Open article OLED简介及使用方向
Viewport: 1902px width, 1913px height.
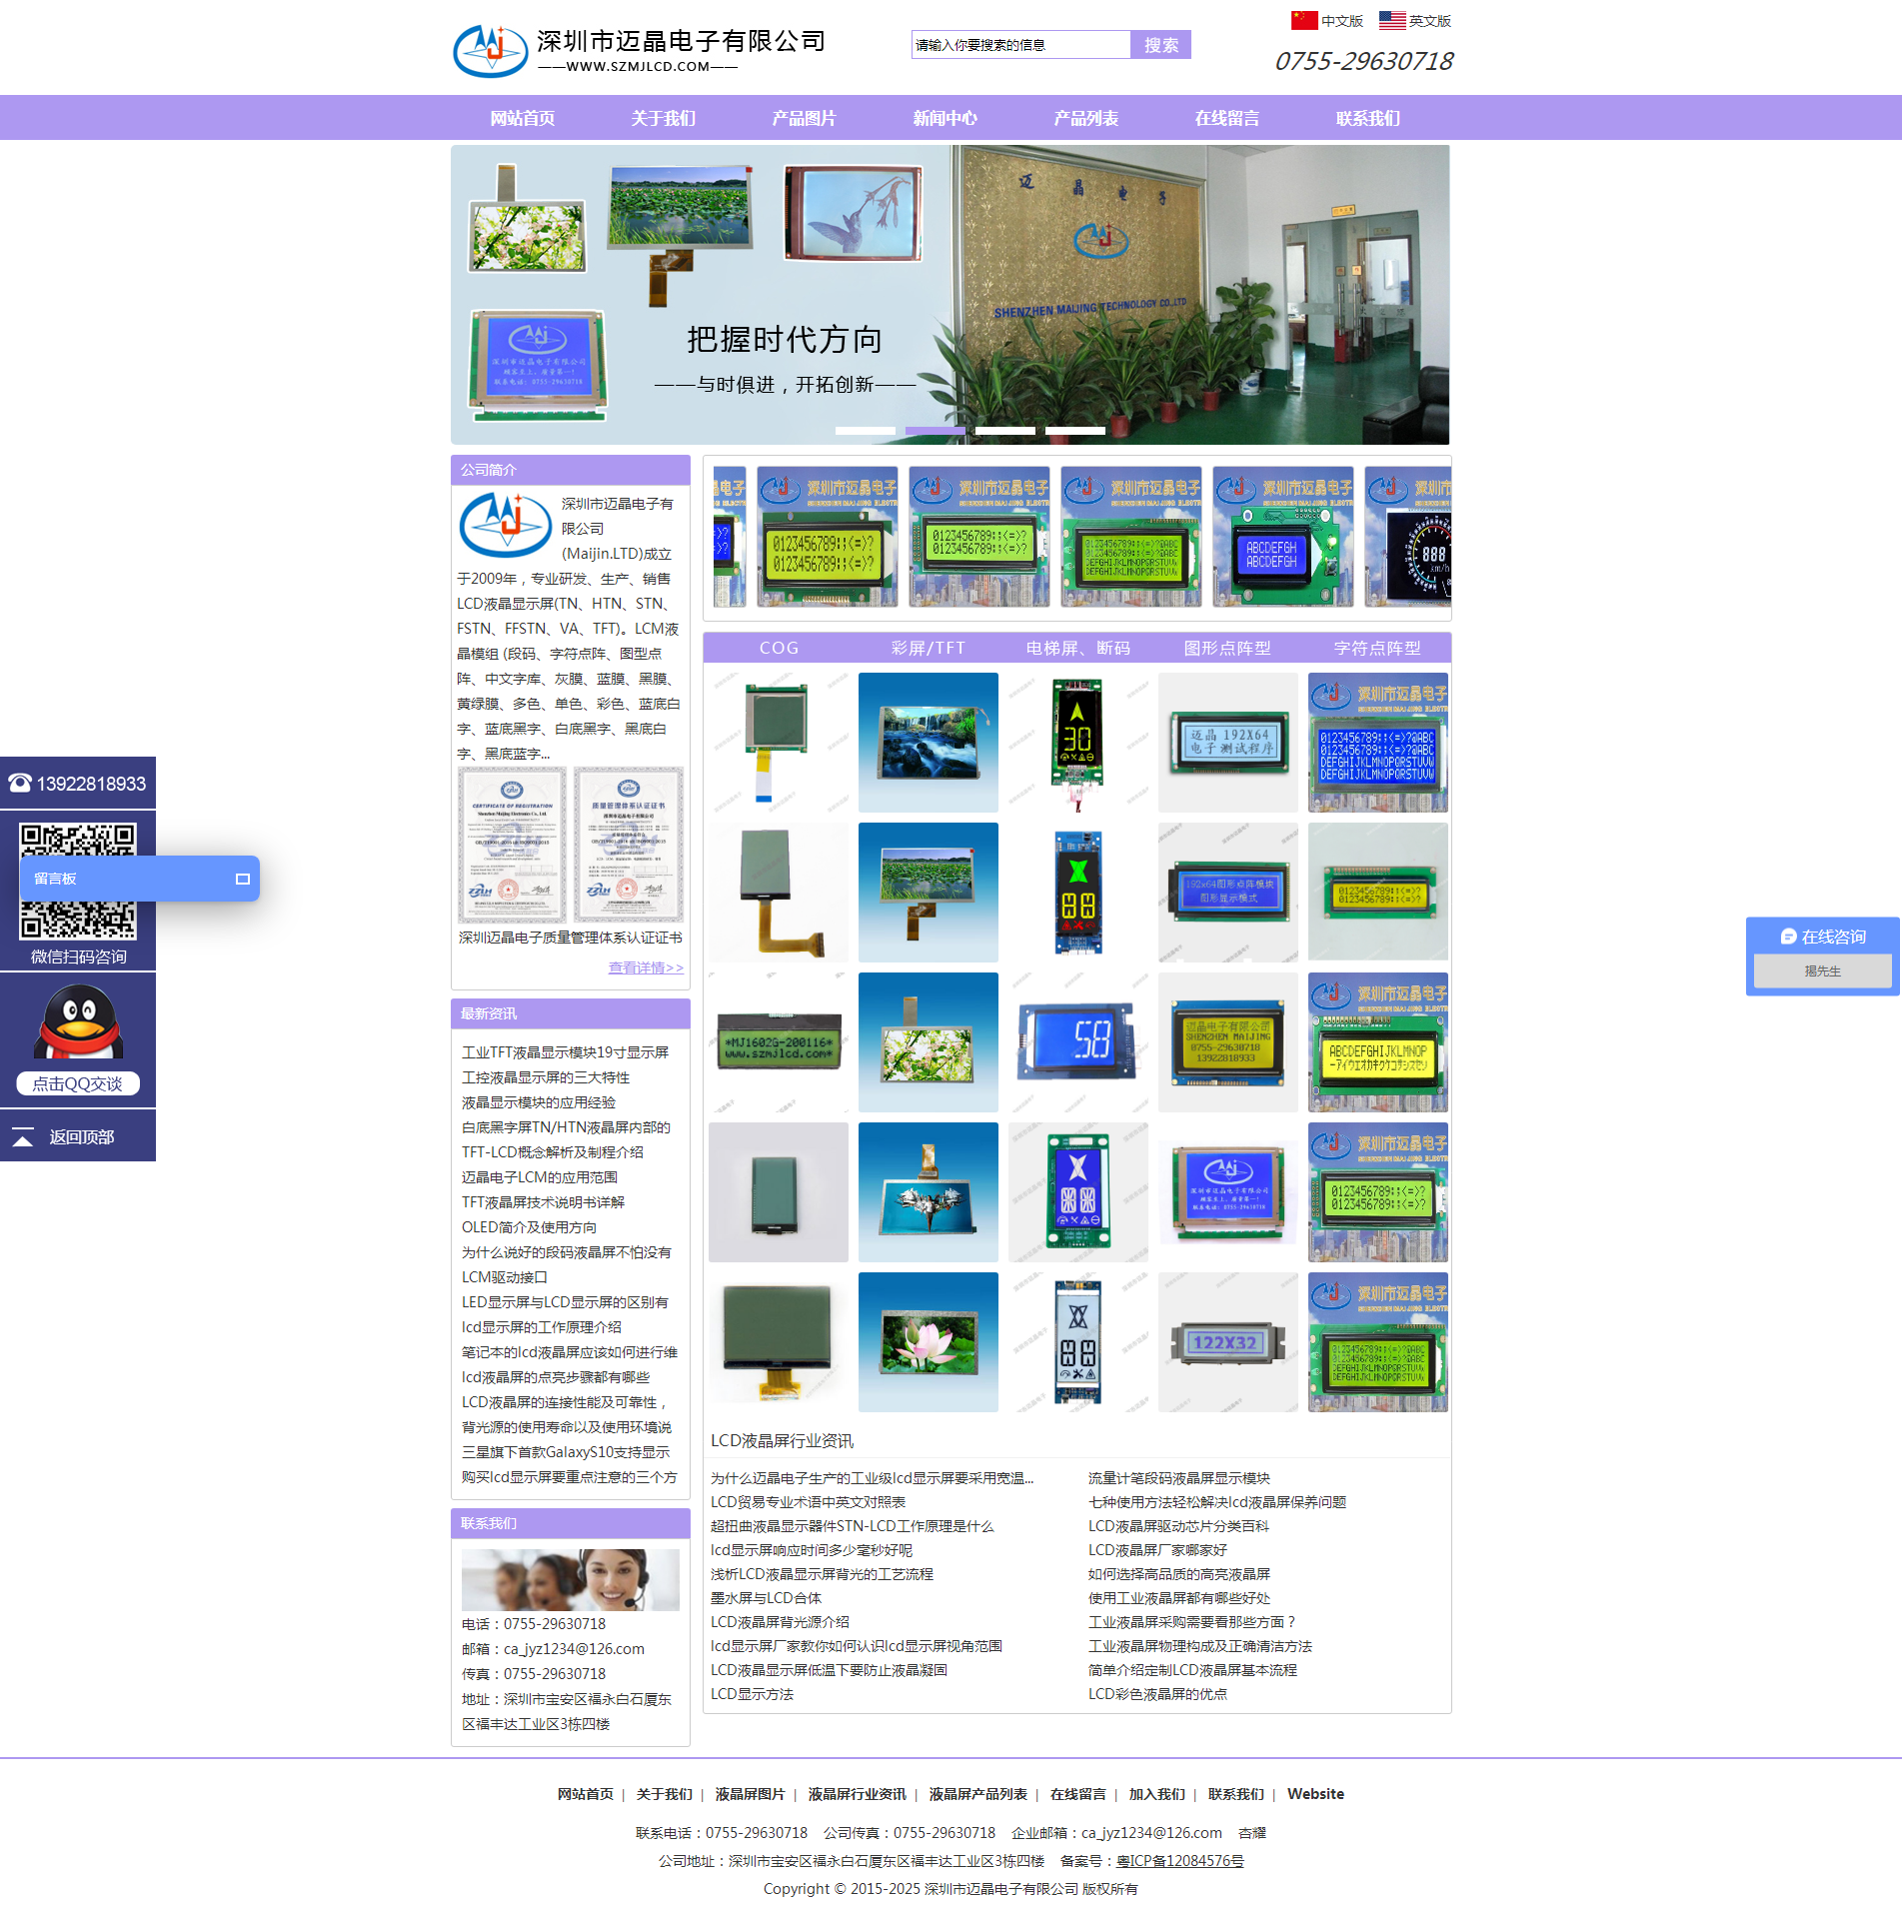(529, 1227)
